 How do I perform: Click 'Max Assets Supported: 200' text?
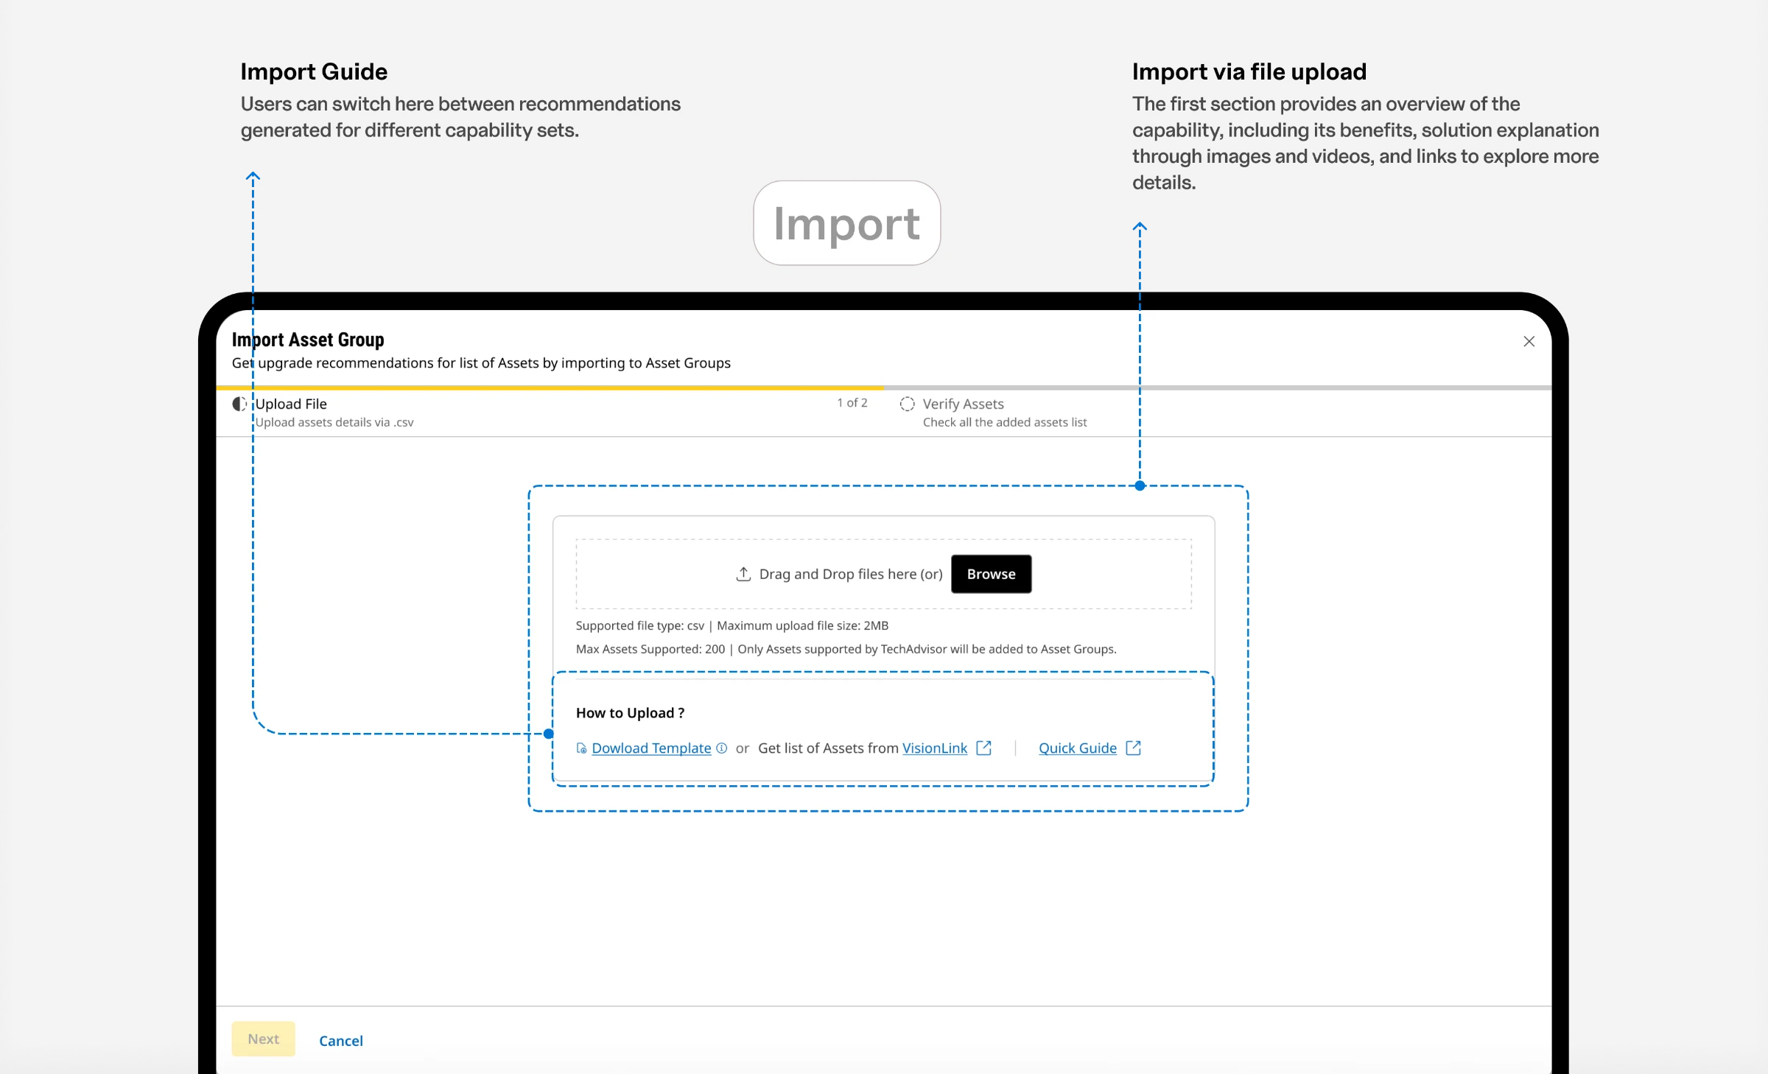650,649
